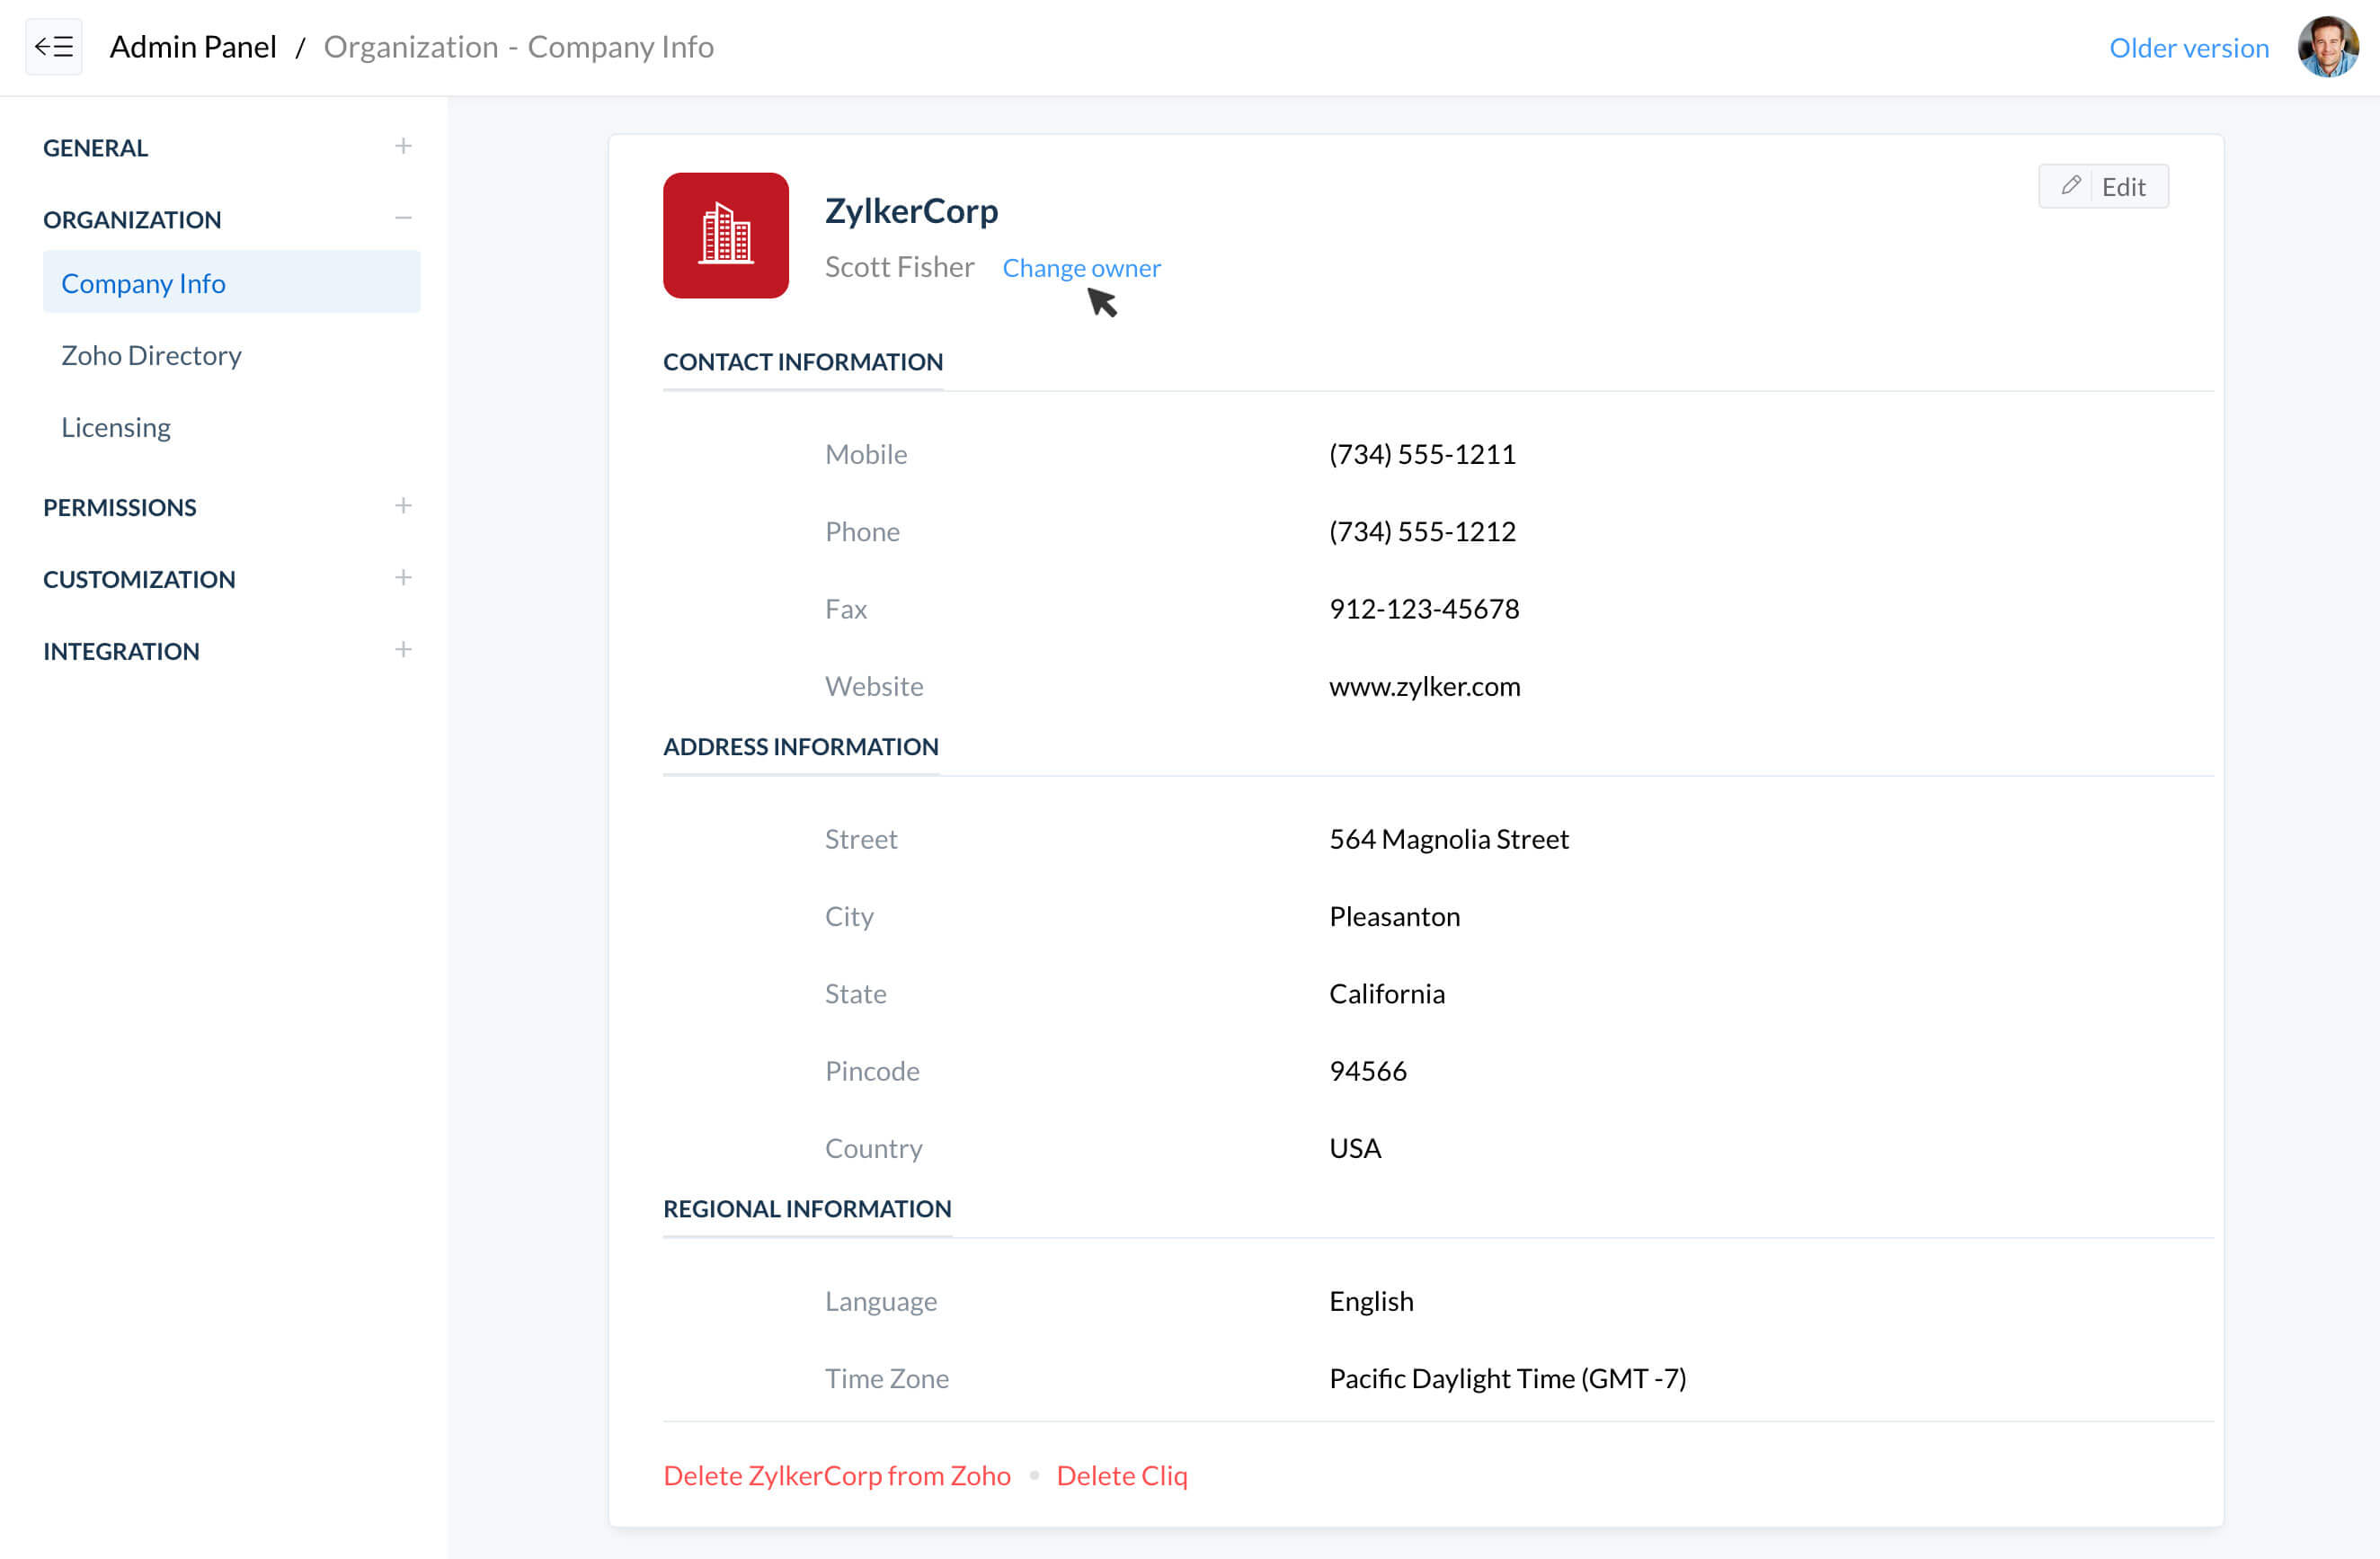Click the Change owner link
The width and height of the screenshot is (2380, 1559).
[x=1081, y=268]
